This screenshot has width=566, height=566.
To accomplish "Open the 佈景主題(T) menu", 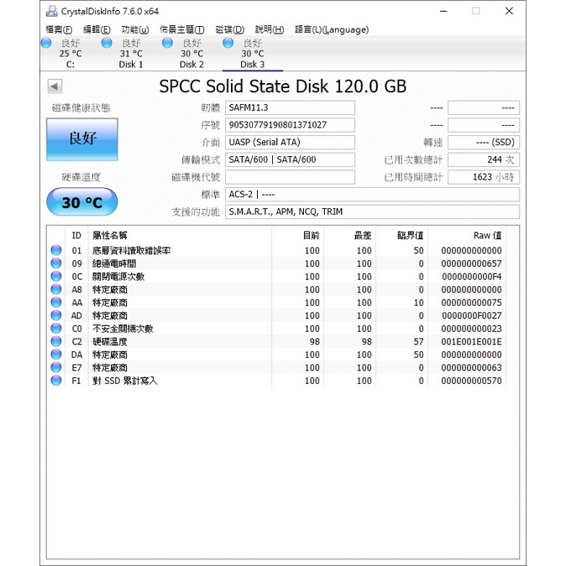I will [181, 29].
